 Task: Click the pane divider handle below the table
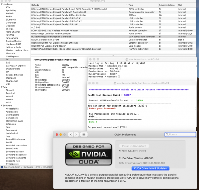point(113,55)
